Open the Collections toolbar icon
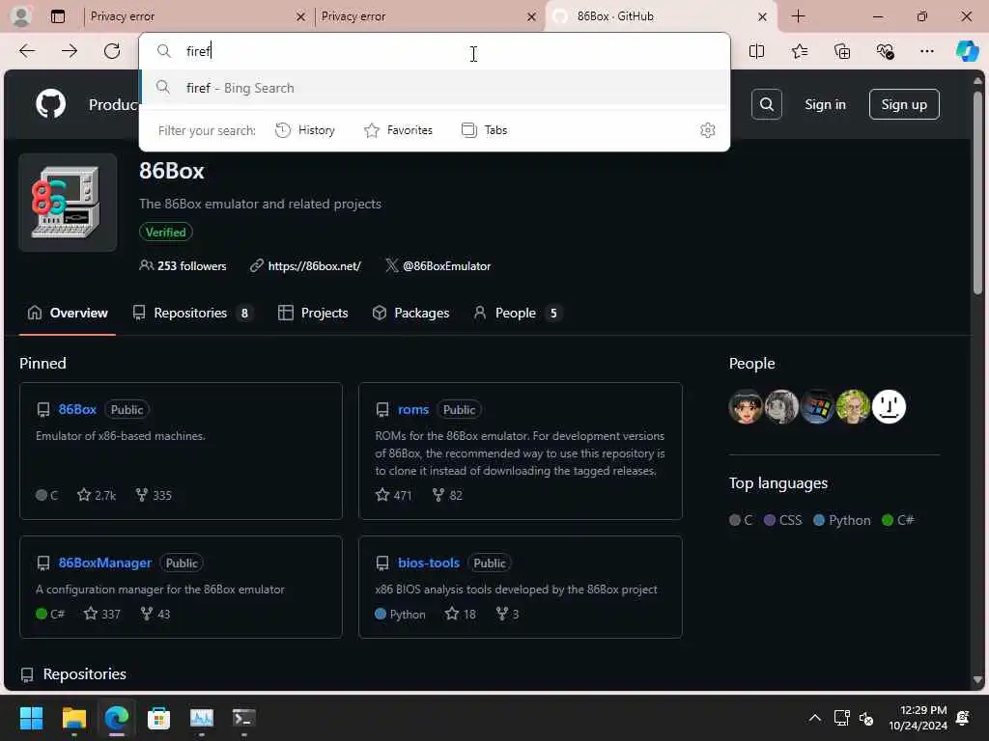This screenshot has height=741, width=989. coord(842,51)
